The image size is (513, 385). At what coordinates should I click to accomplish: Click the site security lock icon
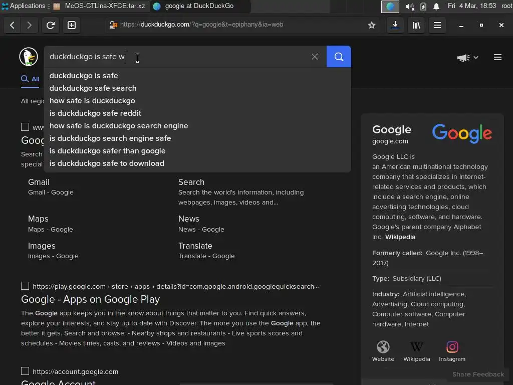coord(113,25)
